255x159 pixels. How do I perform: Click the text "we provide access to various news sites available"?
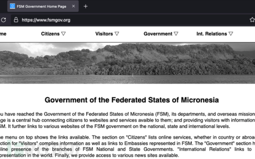pyautogui.click(x=125, y=155)
